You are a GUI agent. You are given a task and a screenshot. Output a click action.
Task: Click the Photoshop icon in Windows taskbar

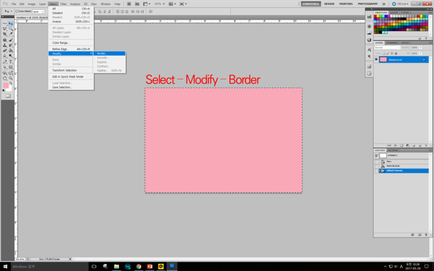pos(172,266)
